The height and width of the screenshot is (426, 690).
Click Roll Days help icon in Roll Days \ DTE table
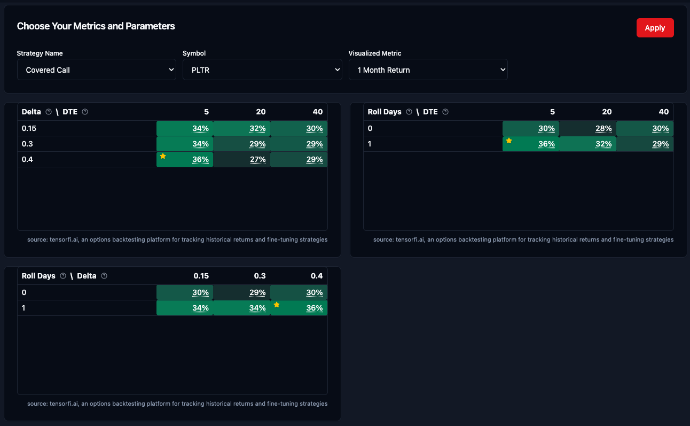pos(409,112)
